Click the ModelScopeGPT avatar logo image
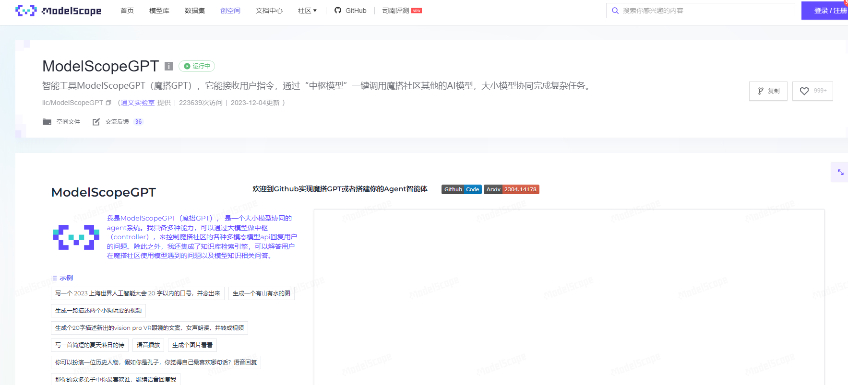Viewport: 848px width, 385px height. [76, 237]
